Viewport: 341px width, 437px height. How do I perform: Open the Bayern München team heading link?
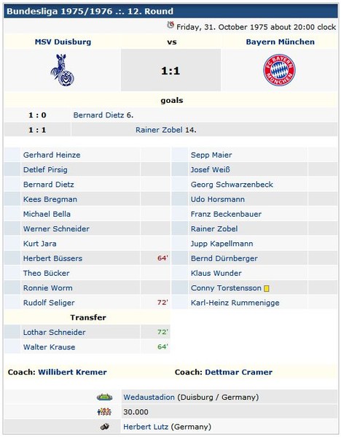(x=281, y=42)
